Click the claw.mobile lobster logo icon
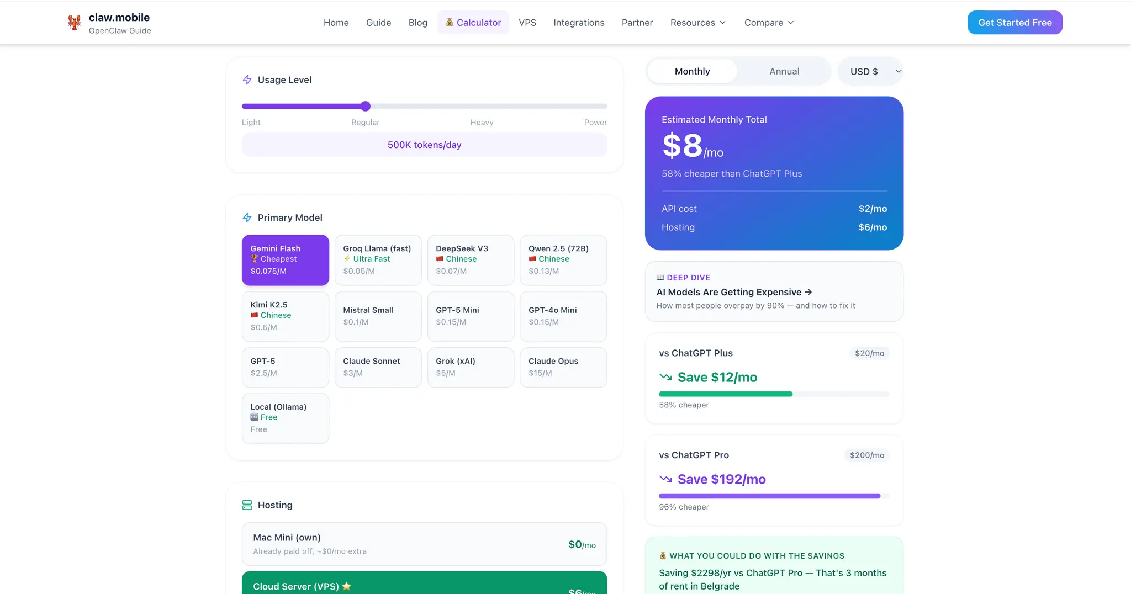 74,23
